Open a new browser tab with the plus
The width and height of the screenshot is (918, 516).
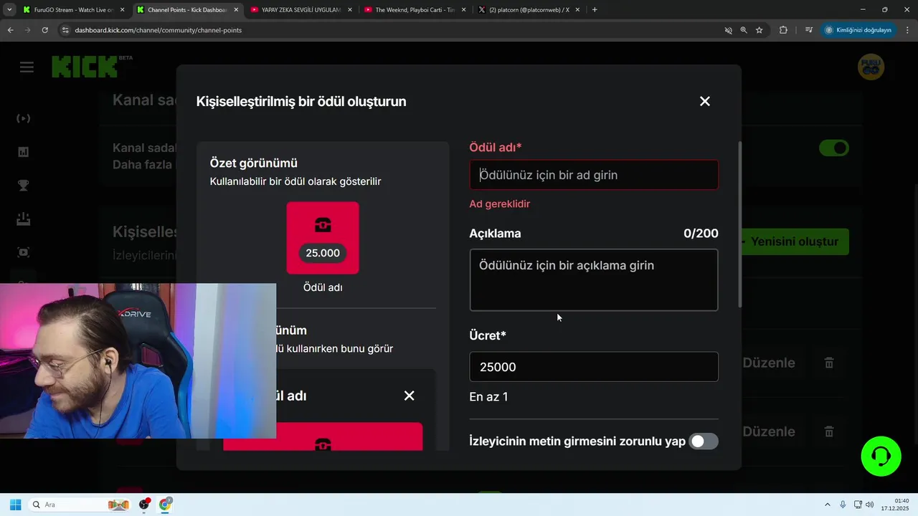coord(595,10)
